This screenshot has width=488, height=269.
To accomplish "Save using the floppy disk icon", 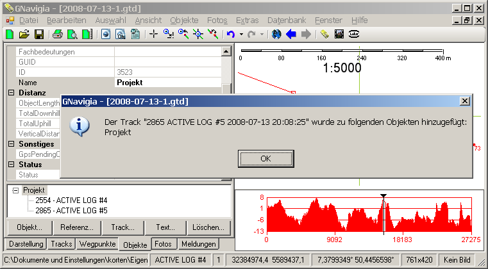I will (39, 34).
